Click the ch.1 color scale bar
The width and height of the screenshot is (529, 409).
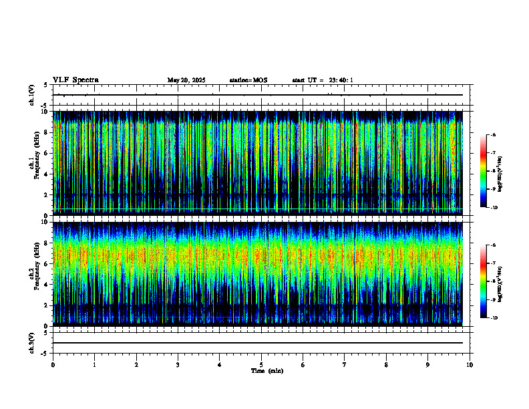point(483,171)
